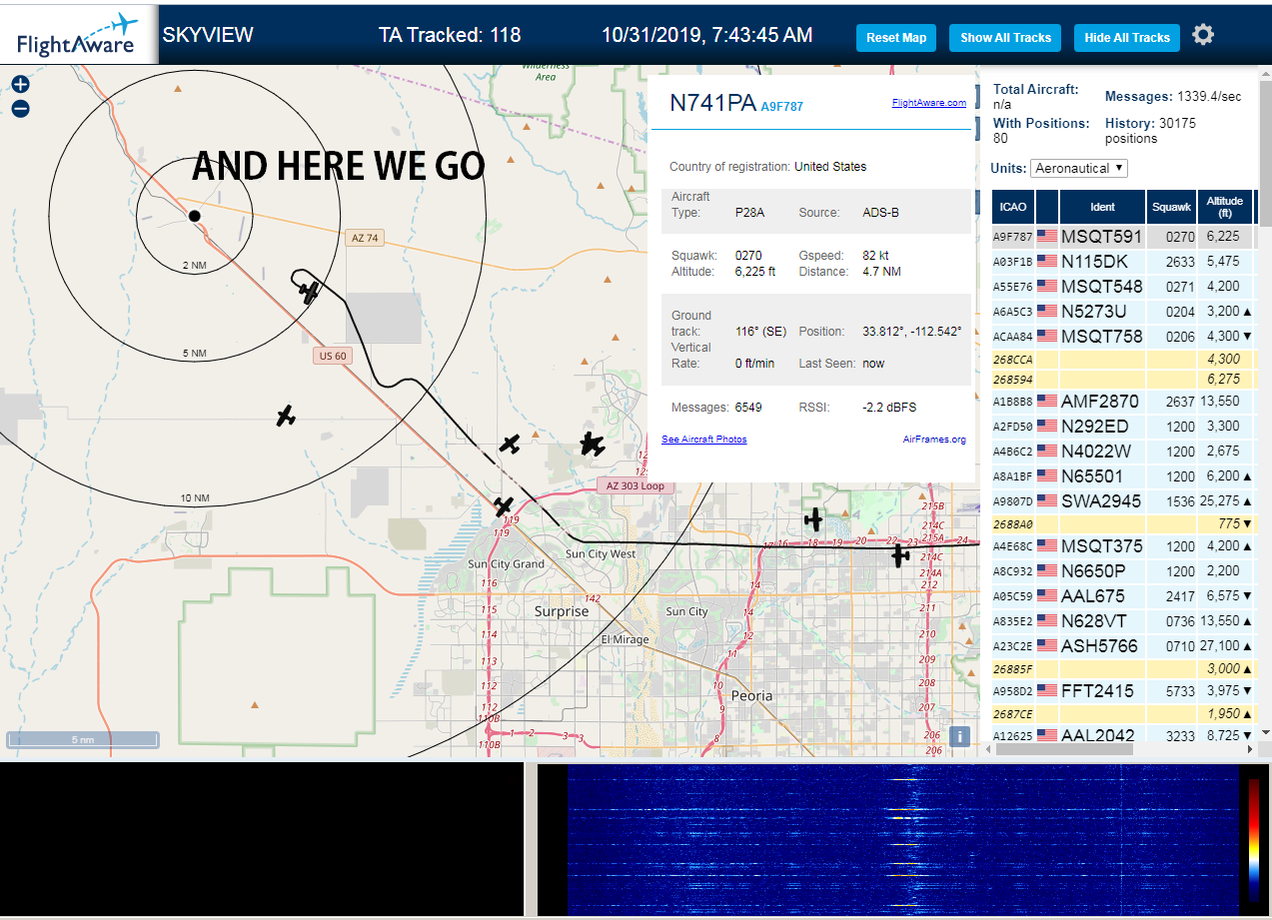This screenshot has width=1272, height=920.
Task: Sort table by Ident column header
Action: click(1102, 207)
